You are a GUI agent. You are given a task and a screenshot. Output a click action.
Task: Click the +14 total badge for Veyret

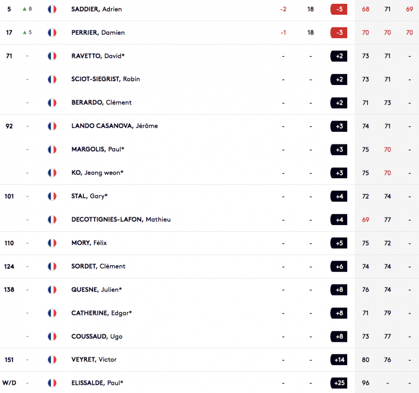pyautogui.click(x=339, y=360)
